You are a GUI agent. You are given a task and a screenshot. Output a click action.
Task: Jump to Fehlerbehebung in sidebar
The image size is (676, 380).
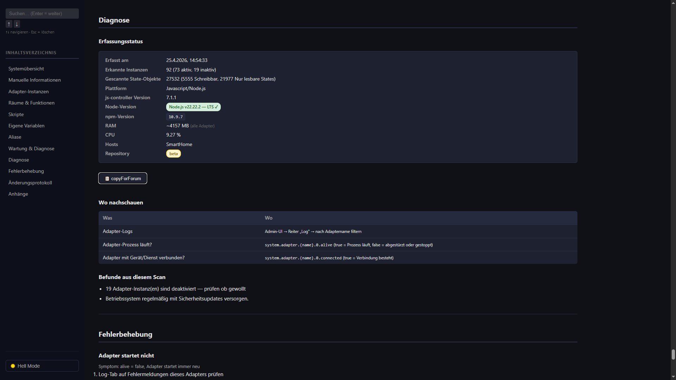26,171
